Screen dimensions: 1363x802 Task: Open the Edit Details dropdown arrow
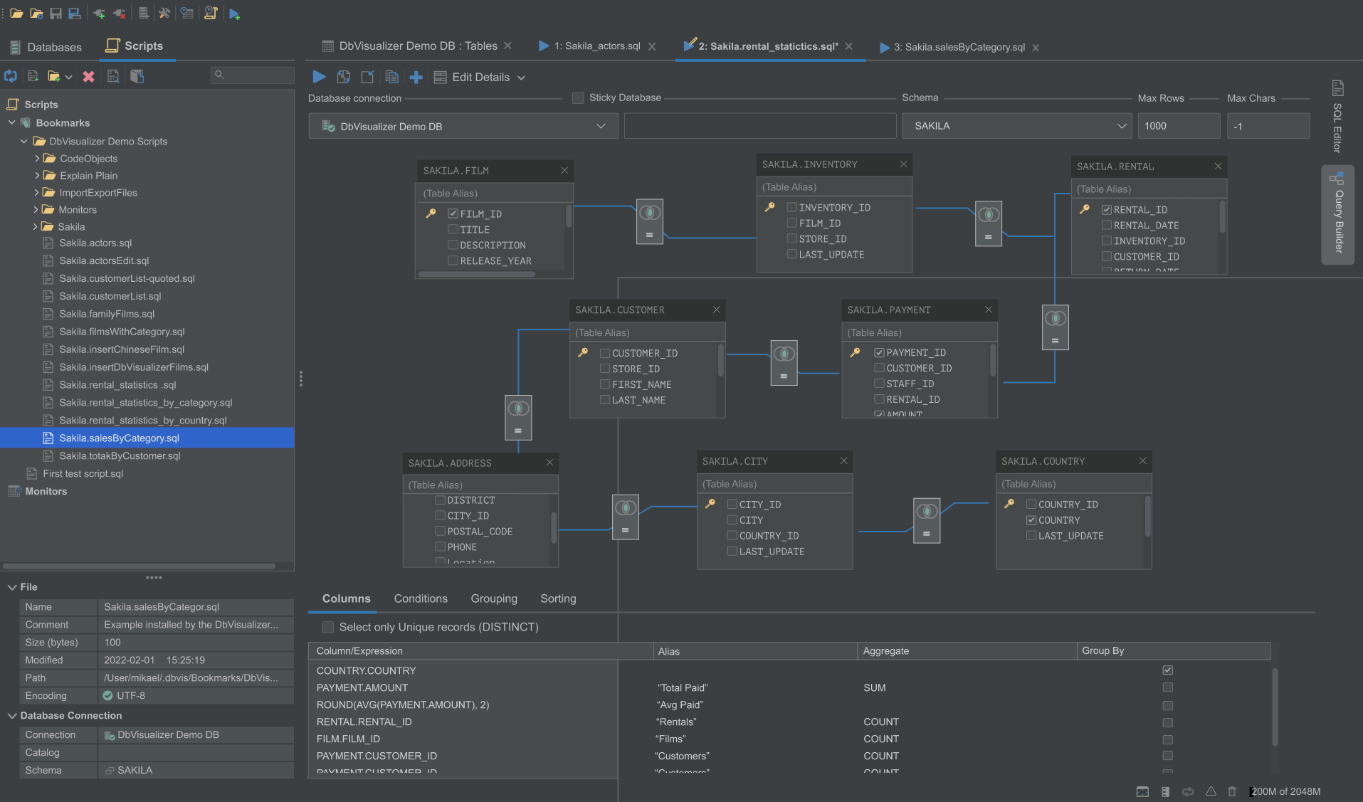click(x=521, y=78)
